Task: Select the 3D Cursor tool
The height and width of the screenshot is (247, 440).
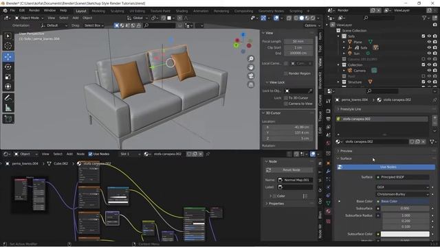Action: pyautogui.click(x=8, y=46)
